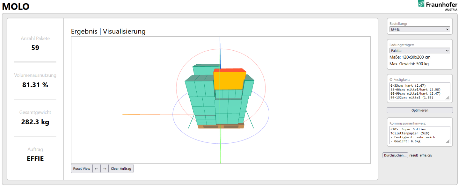The width and height of the screenshot is (459, 187).
Task: Click the wooden pallet base in visualization
Action: point(221,126)
